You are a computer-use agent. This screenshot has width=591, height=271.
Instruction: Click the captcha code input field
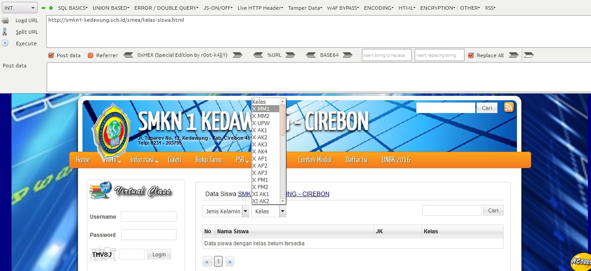coord(132,254)
